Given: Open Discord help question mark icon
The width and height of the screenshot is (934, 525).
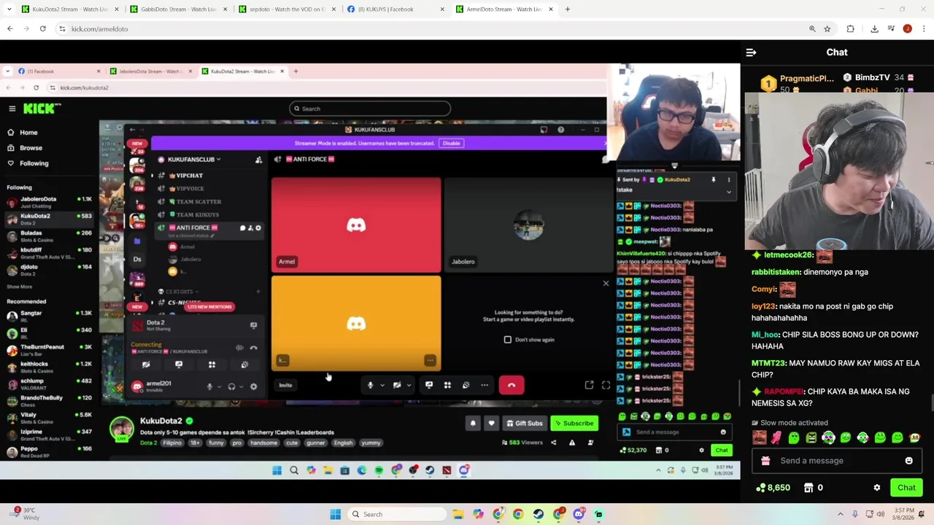Looking at the screenshot, I should [560, 130].
